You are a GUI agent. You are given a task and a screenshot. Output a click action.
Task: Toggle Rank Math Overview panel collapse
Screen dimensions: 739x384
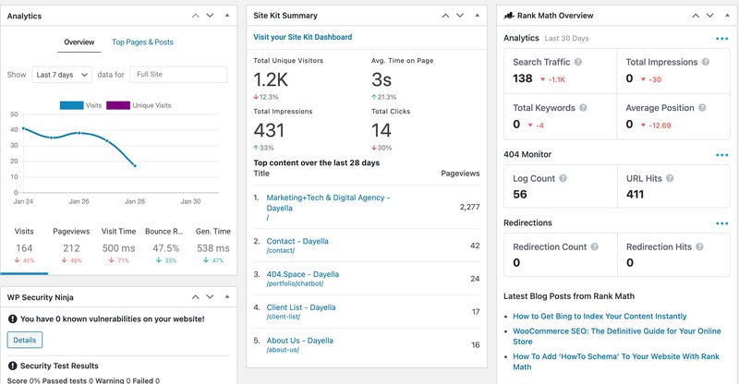click(x=727, y=16)
